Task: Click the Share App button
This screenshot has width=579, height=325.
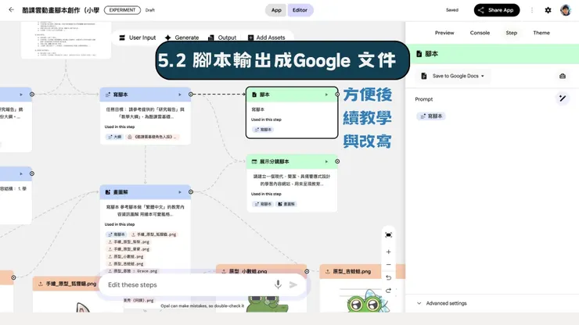Action: (497, 10)
